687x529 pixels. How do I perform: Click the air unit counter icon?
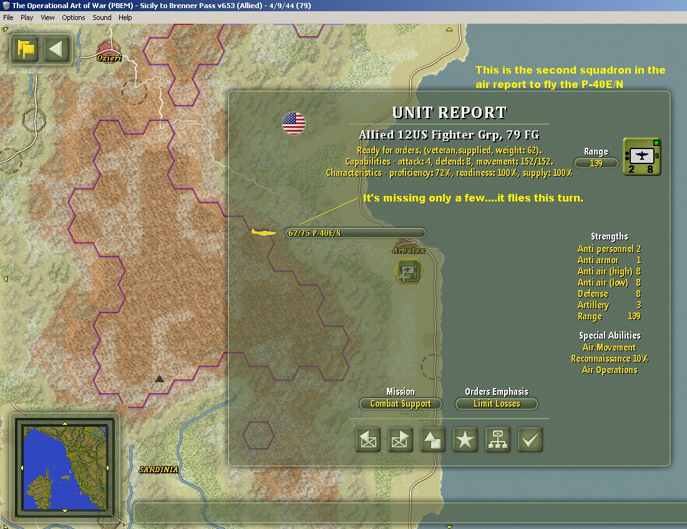click(642, 157)
